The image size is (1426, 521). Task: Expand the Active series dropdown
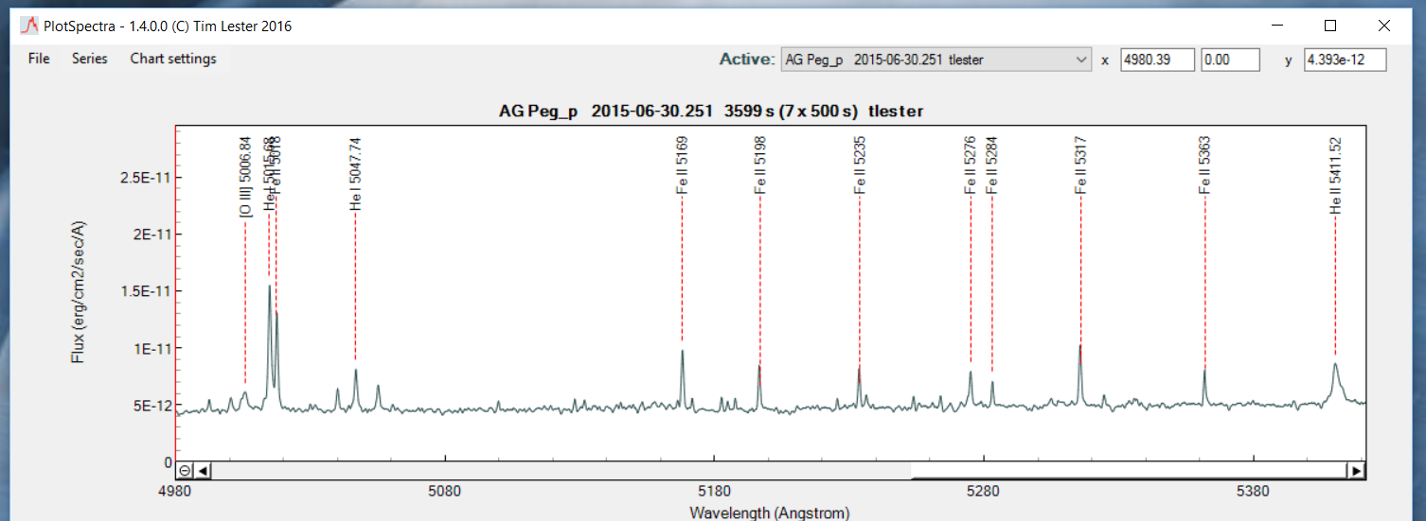coord(1082,61)
